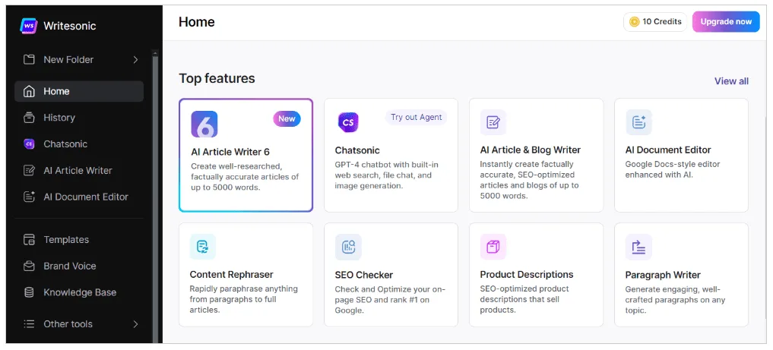Select the Chatsonic CS card icon
Image resolution: width=773 pixels, height=350 pixels.
[x=348, y=122]
